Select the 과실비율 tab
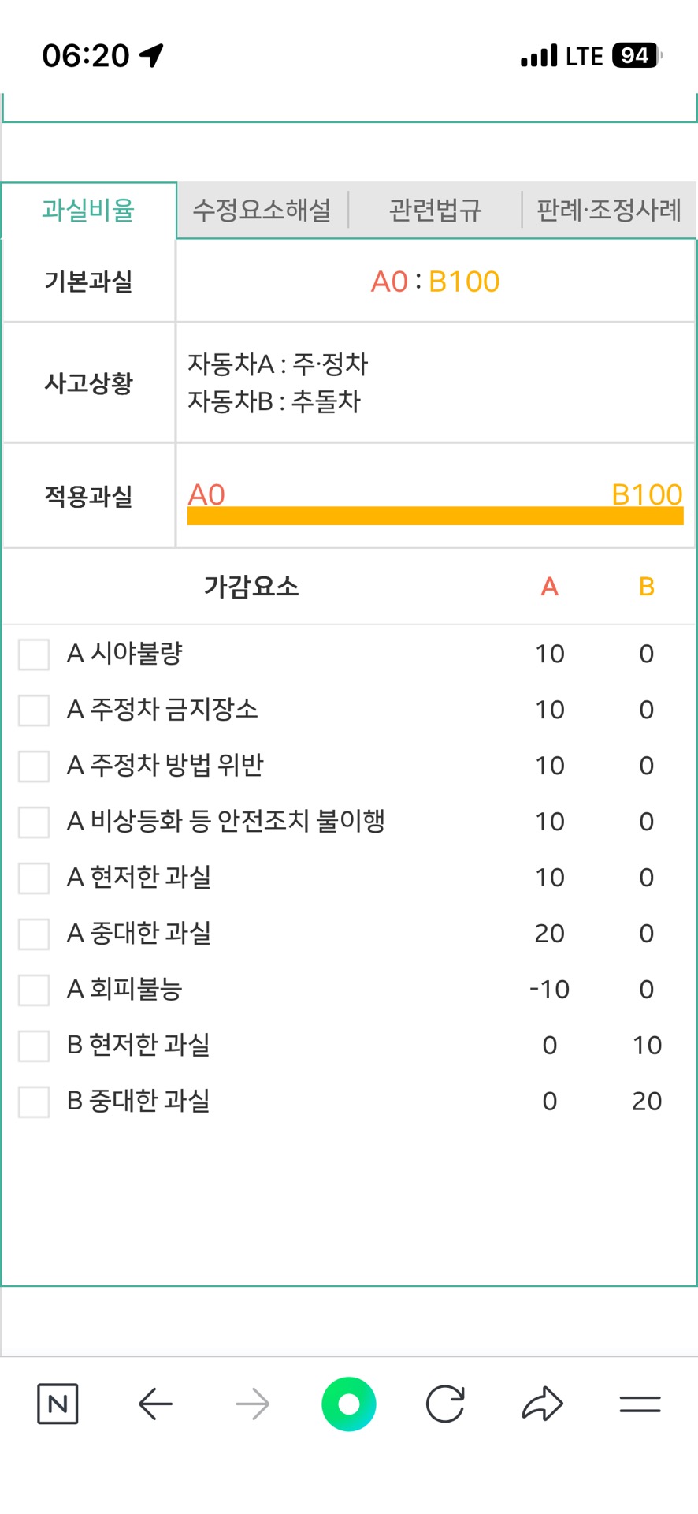 click(x=88, y=211)
